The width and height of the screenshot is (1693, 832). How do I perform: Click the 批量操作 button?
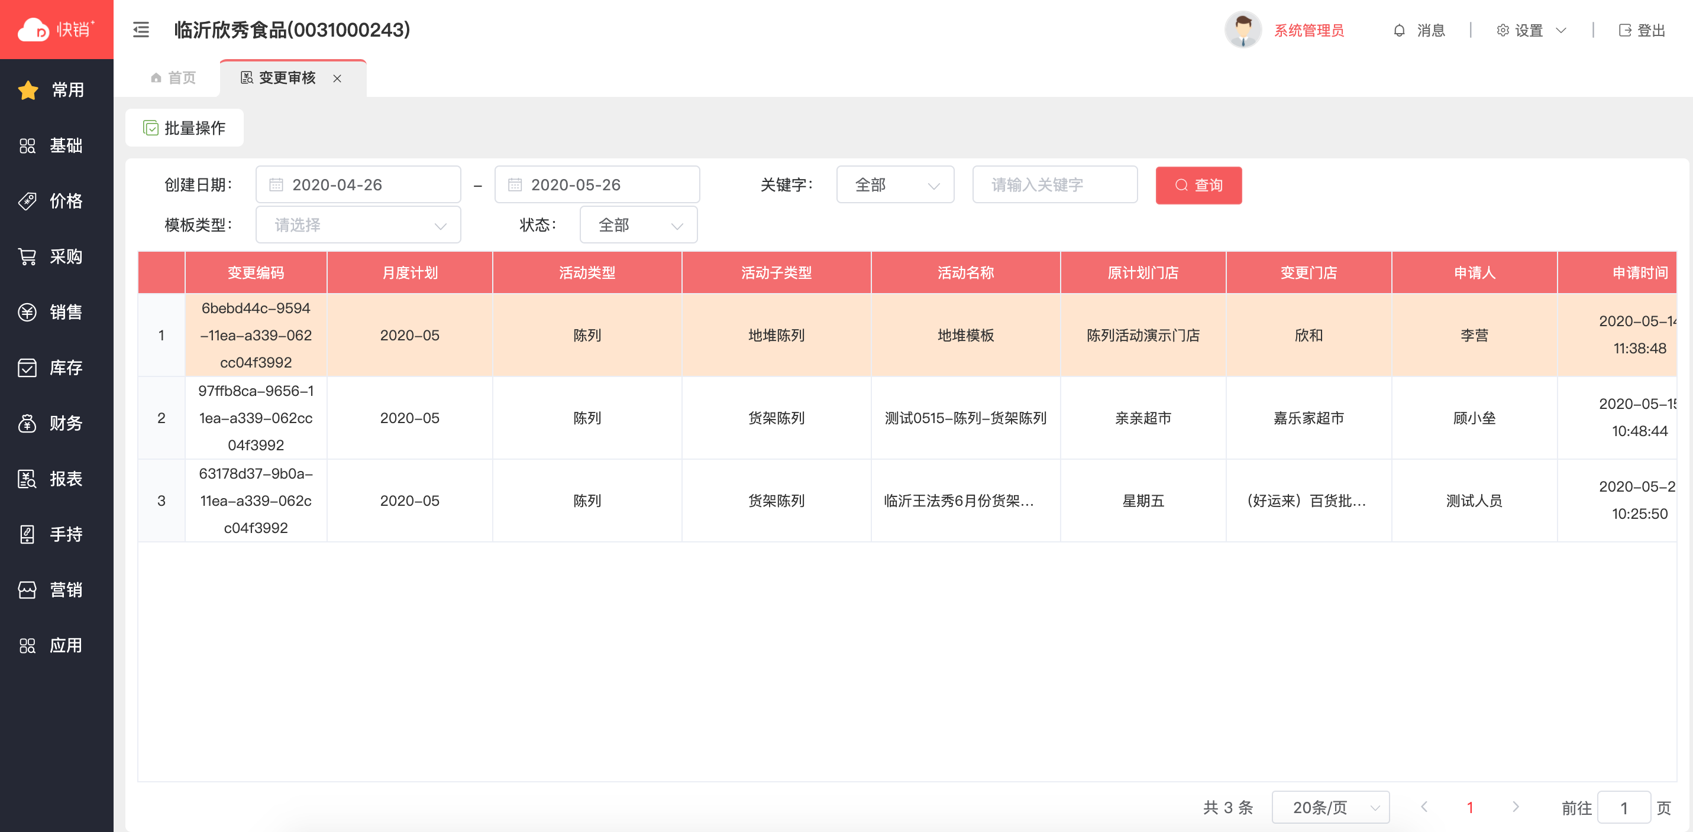pos(184,128)
